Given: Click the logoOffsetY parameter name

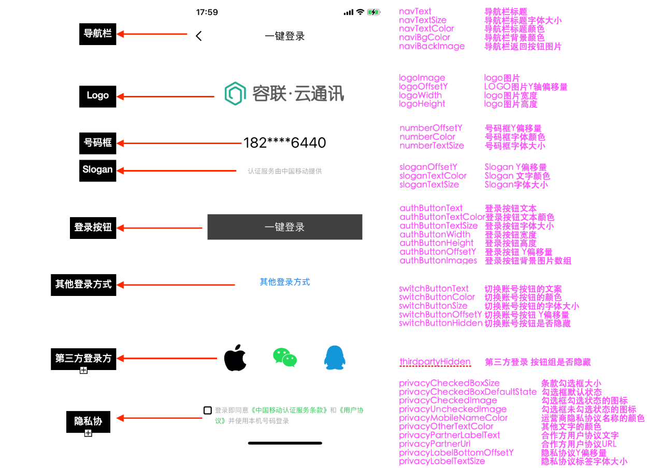Looking at the screenshot, I should pyautogui.click(x=423, y=87).
